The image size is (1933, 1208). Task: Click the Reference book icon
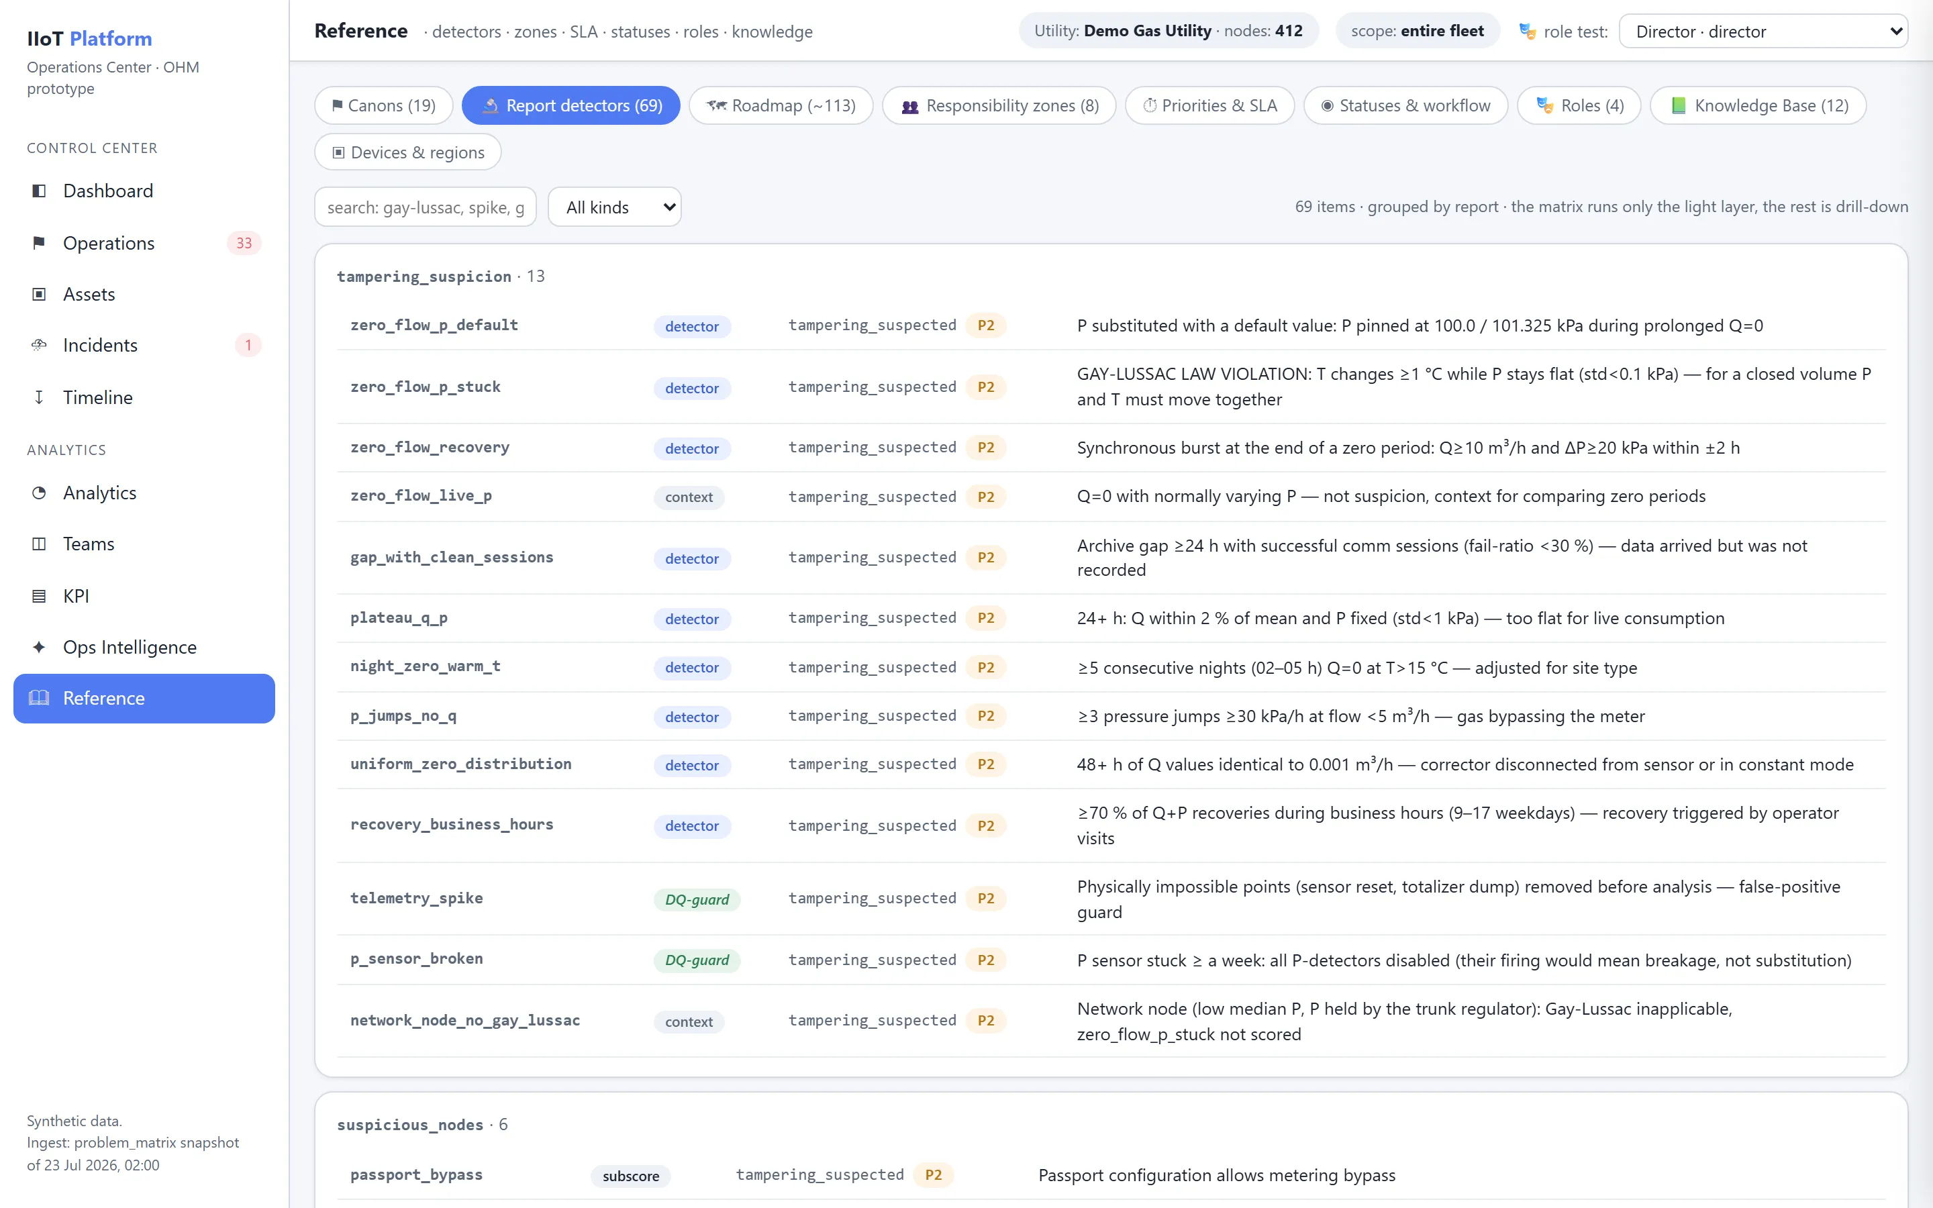click(38, 698)
